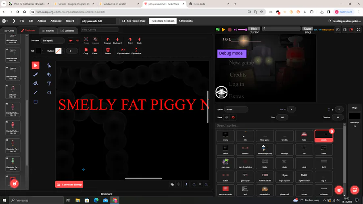Switch to large stage layout

click(351, 29)
